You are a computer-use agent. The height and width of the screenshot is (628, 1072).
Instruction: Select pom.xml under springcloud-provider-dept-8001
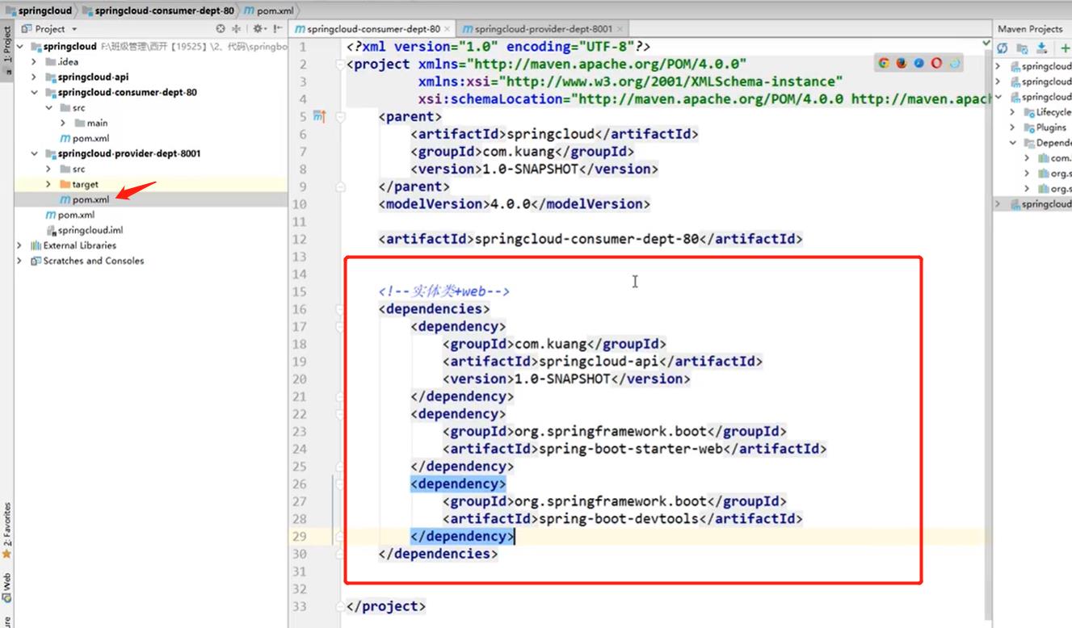84,199
